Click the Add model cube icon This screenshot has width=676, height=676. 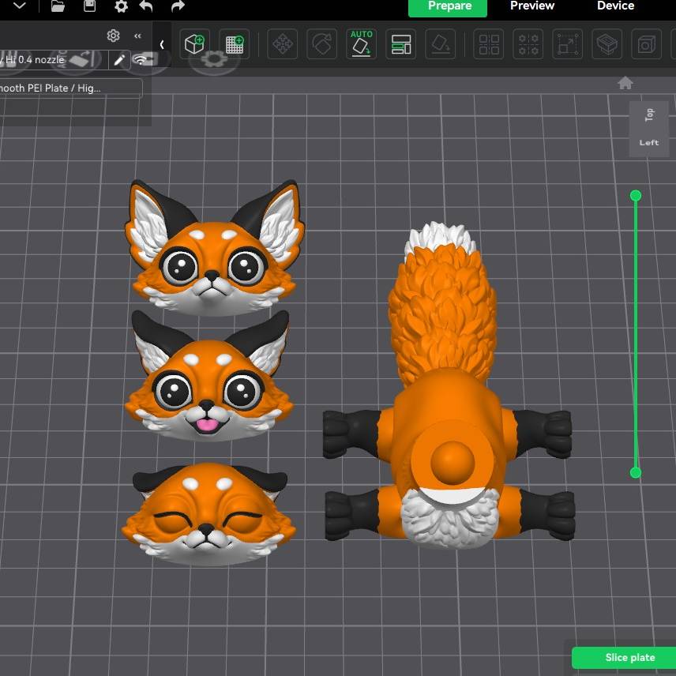(193, 44)
